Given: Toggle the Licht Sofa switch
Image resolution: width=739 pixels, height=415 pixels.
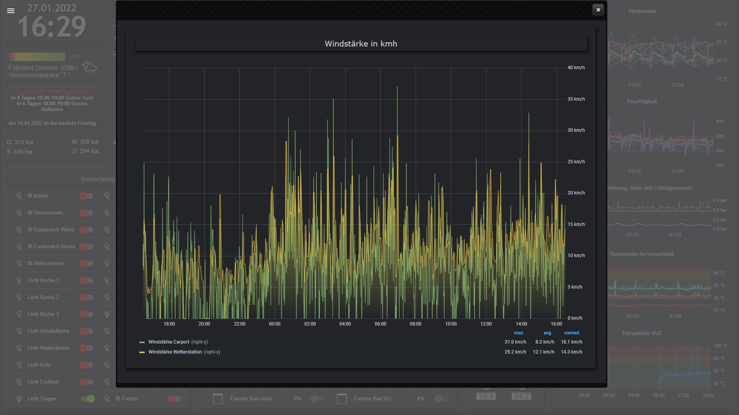Looking at the screenshot, I should [x=86, y=365].
